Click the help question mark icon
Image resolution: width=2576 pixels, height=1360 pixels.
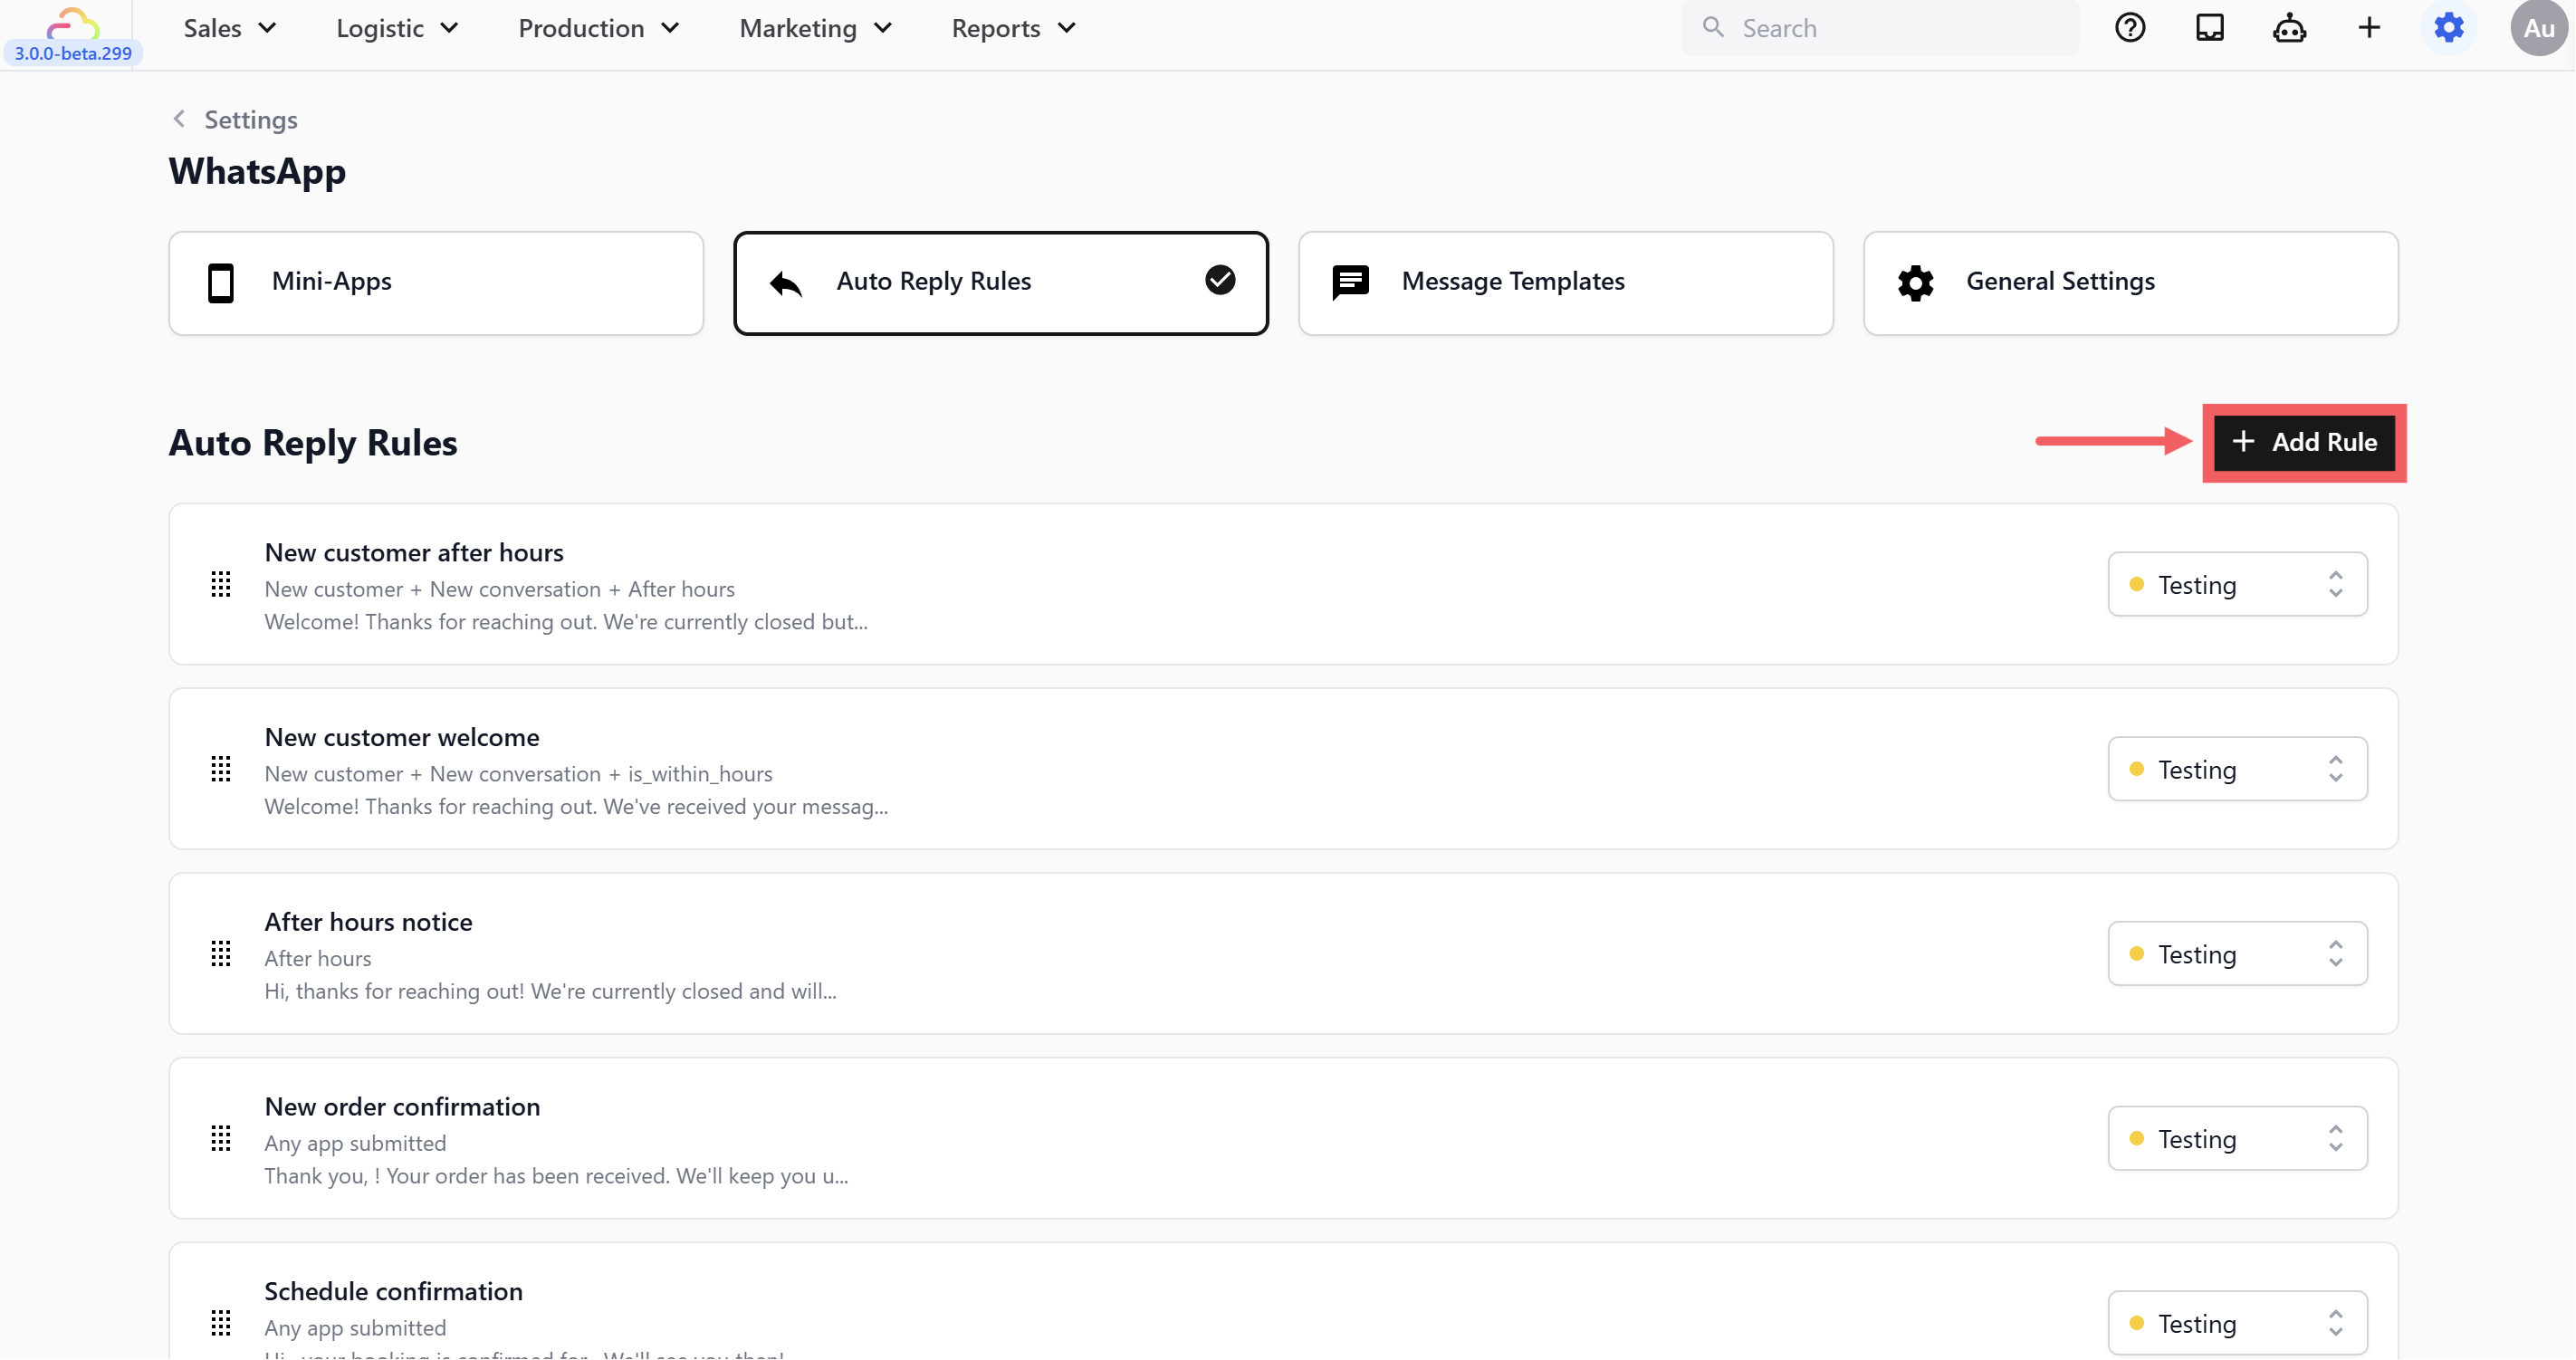pos(2130,28)
